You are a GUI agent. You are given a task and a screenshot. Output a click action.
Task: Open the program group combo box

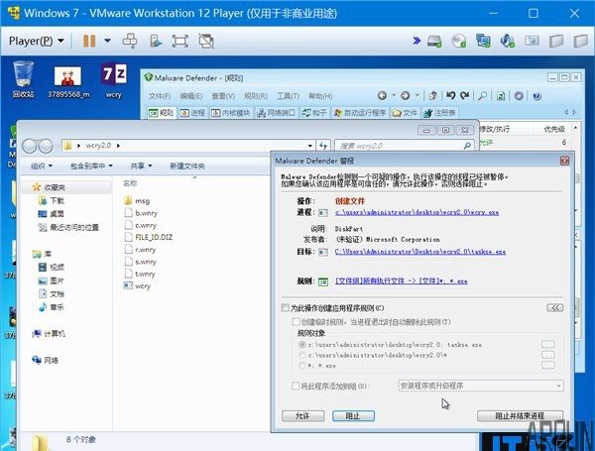coord(480,385)
